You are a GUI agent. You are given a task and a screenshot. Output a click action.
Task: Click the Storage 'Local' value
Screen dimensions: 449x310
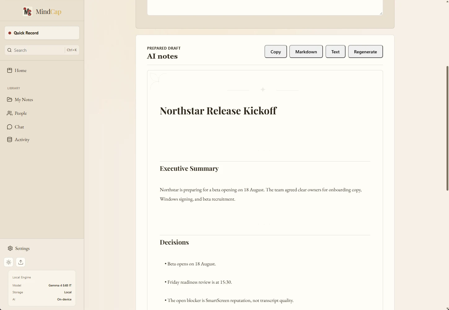click(68, 292)
